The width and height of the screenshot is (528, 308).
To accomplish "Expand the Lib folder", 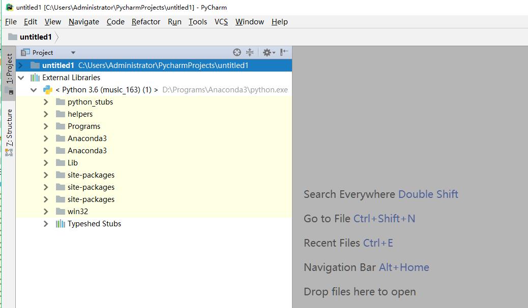I will coord(46,163).
